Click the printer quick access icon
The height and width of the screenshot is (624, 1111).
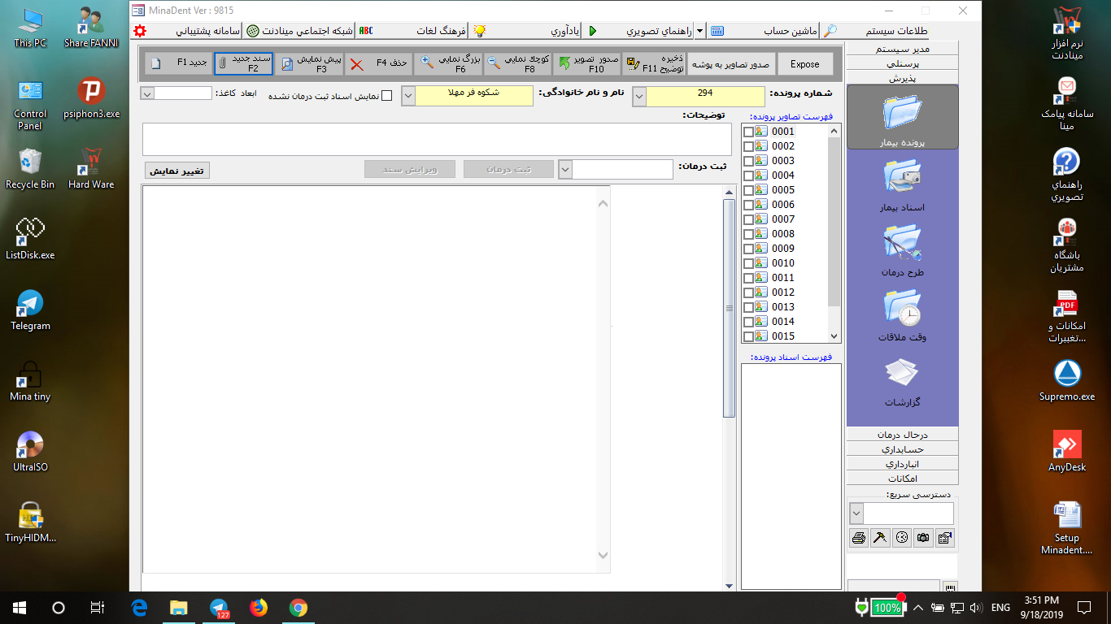[x=858, y=537]
